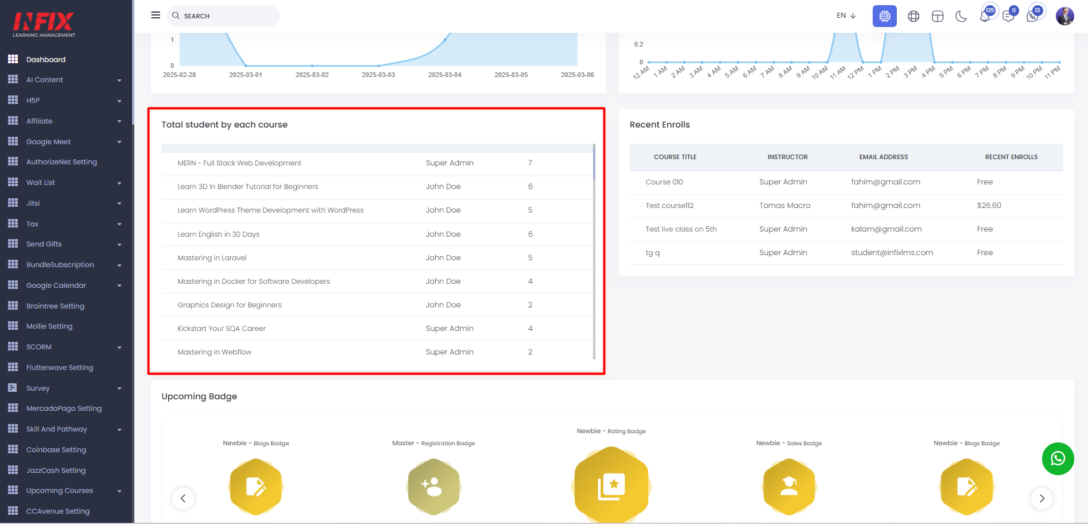Show previous upcoming badges arrow
1088x524 pixels.
183,498
